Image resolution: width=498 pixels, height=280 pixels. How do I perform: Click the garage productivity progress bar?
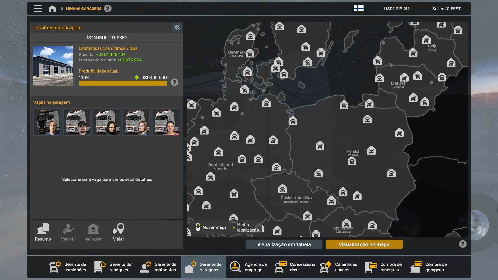pyautogui.click(x=122, y=83)
